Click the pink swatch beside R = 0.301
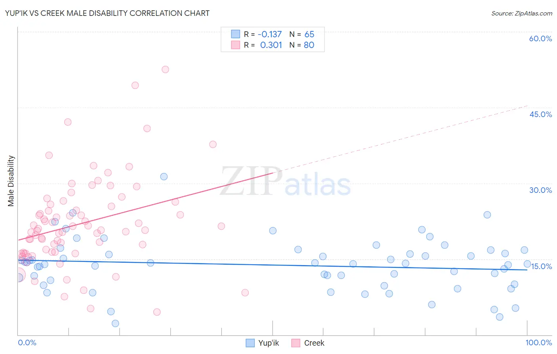The height and width of the screenshot is (354, 557). pos(236,45)
